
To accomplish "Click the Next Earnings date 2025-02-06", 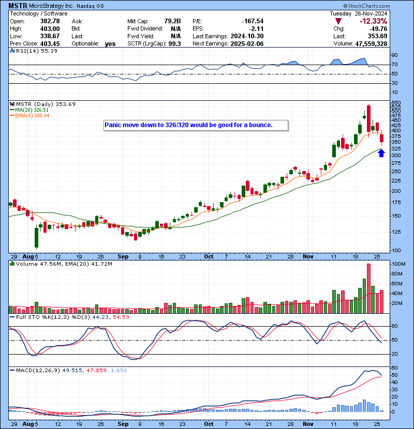I will coord(247,43).
